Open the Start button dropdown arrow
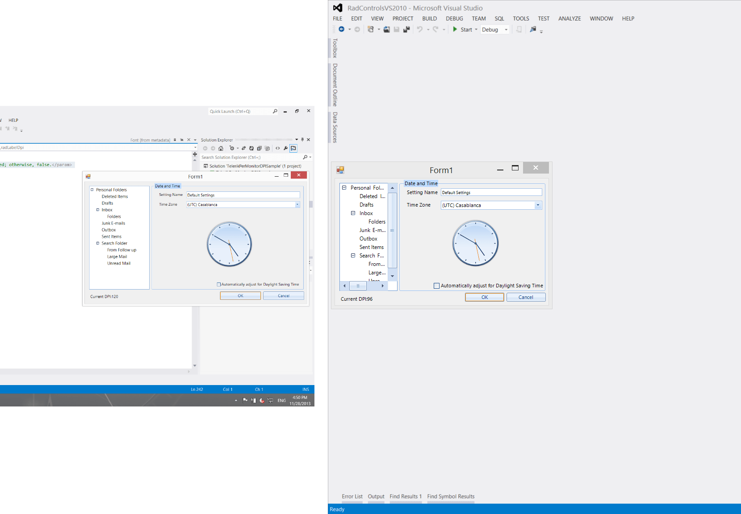The width and height of the screenshot is (741, 514). point(476,29)
